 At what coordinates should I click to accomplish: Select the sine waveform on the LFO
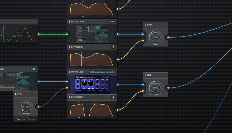pos(18,119)
